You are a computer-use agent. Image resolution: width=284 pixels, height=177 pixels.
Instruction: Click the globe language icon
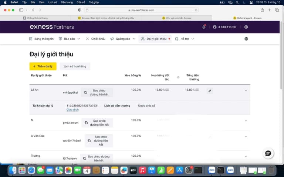(x=246, y=39)
